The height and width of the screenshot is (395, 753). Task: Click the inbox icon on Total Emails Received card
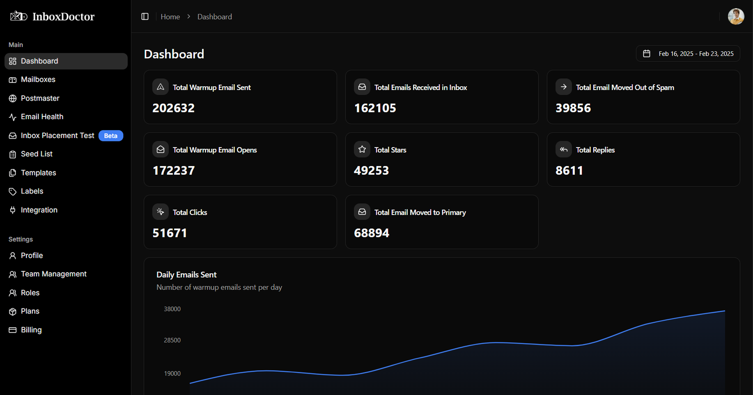click(x=362, y=87)
